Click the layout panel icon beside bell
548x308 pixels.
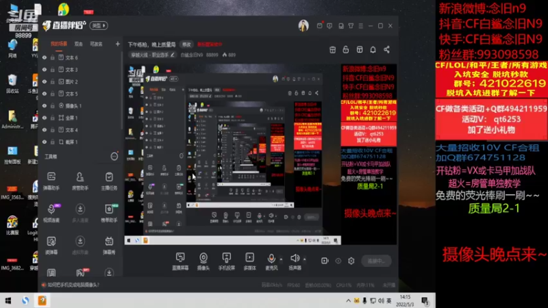(x=360, y=49)
